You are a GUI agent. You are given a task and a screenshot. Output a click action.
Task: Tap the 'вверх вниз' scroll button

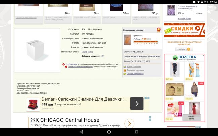pos(191,117)
